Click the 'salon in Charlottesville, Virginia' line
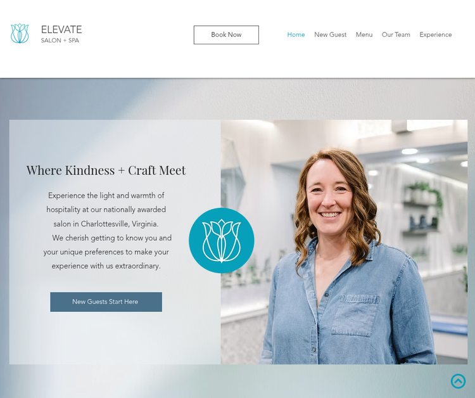The height and width of the screenshot is (398, 475). coord(106,224)
